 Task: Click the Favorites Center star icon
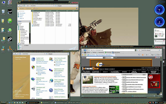[82, 55]
